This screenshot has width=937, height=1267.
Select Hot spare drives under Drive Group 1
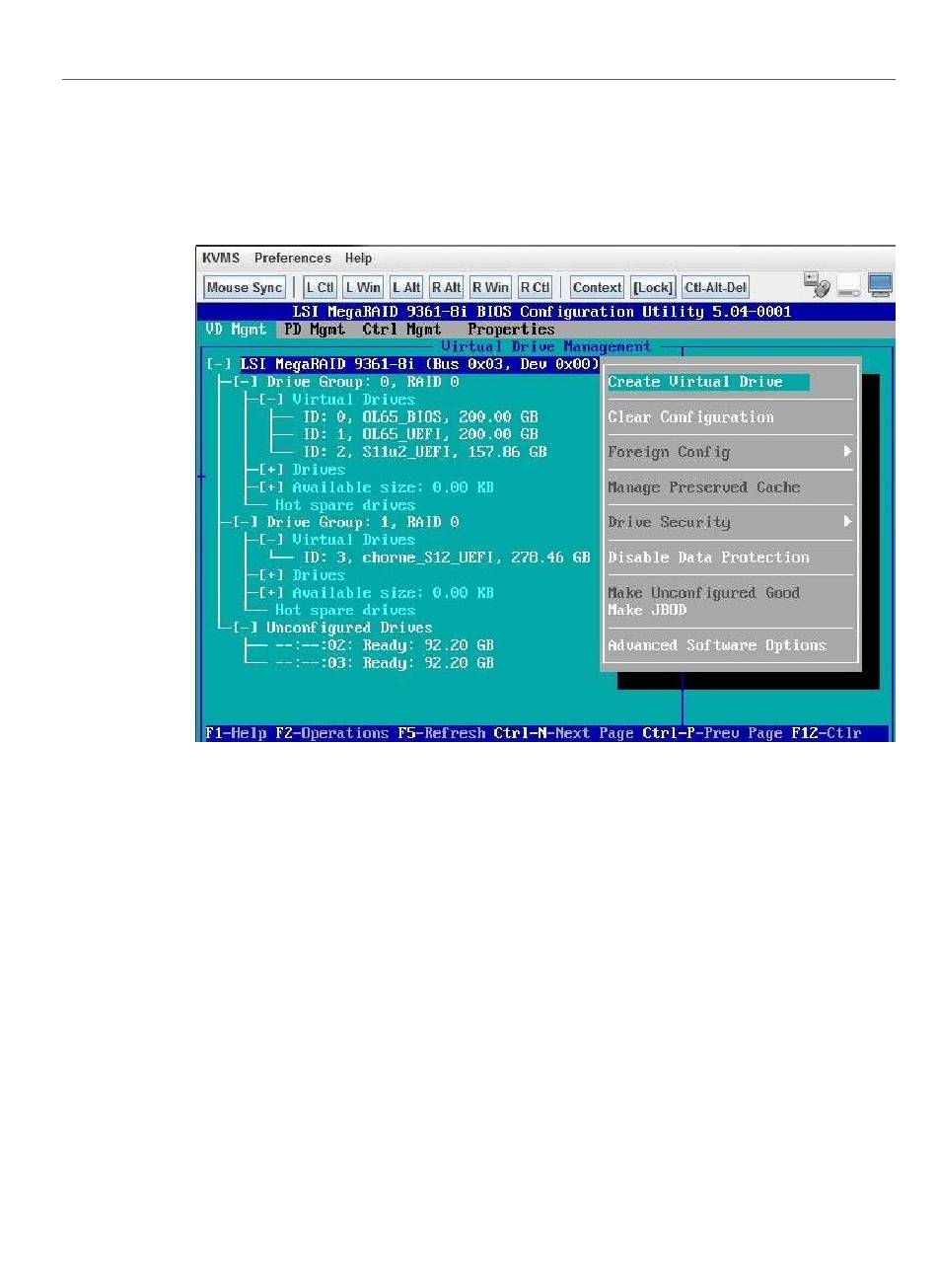click(345, 611)
